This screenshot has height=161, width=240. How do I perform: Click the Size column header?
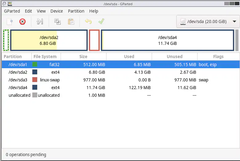tap(83, 57)
